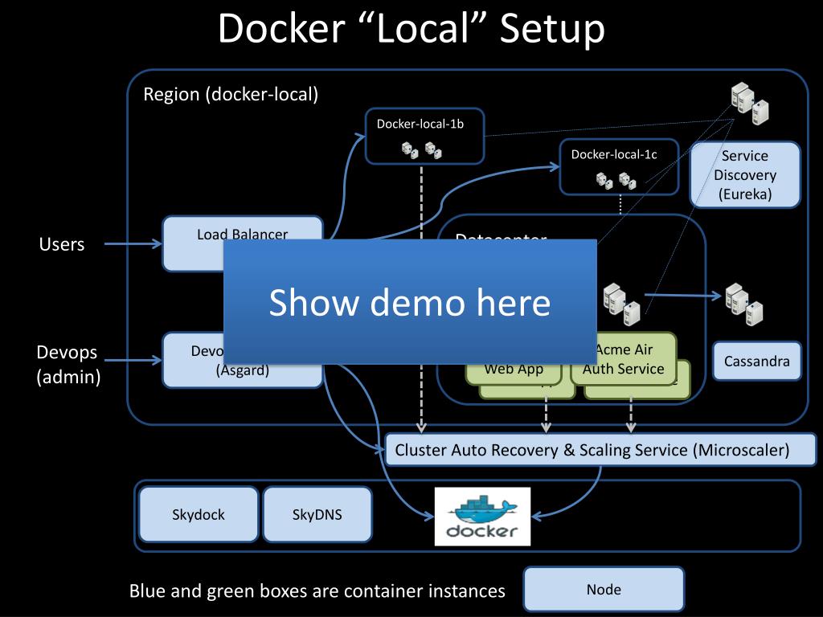This screenshot has width=823, height=617.
Task: Select the SkyDNS box
Action: pos(317,514)
